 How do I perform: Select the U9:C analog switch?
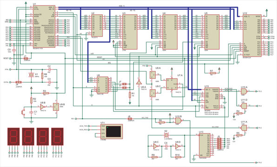(152, 93)
